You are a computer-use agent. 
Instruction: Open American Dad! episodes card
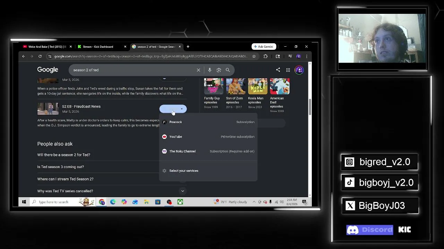point(280,95)
